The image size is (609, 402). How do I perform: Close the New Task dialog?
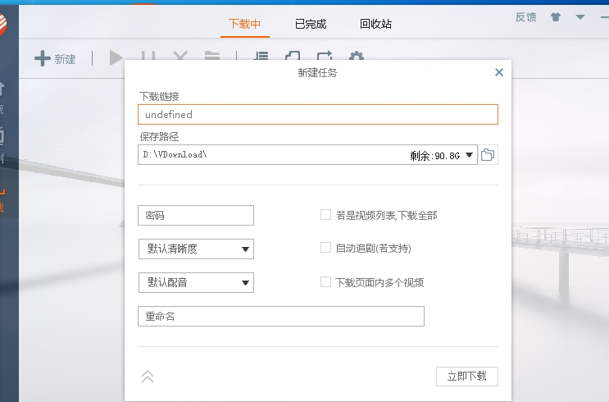click(499, 72)
